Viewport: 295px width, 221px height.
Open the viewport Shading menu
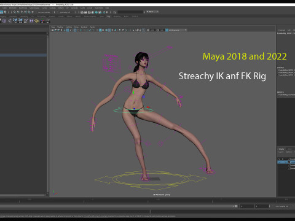60,27
